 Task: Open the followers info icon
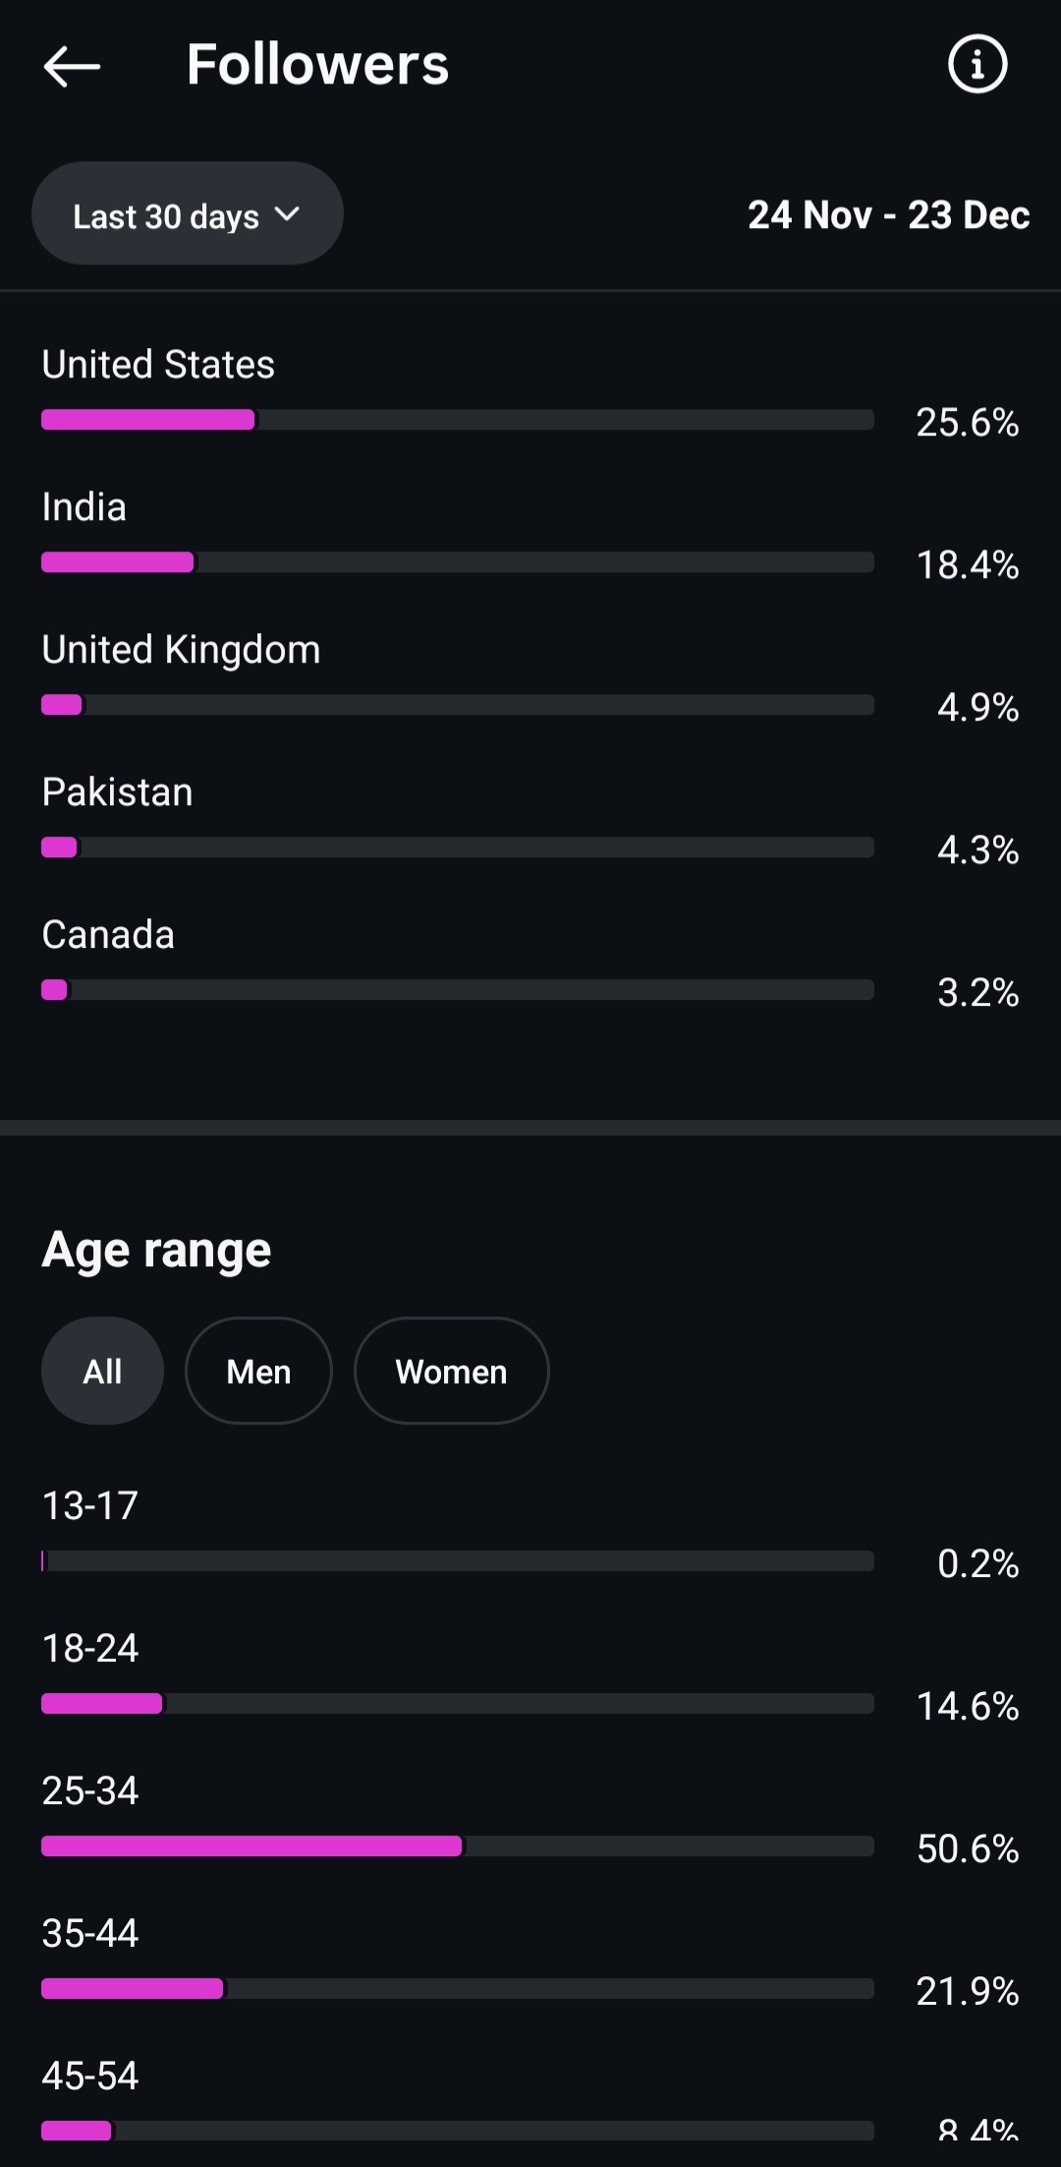pos(977,65)
